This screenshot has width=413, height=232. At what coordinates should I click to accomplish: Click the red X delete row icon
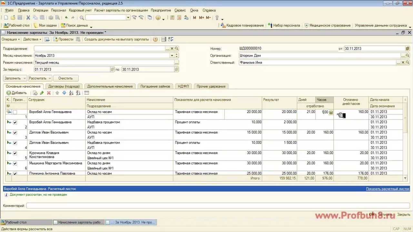[x=49, y=93]
